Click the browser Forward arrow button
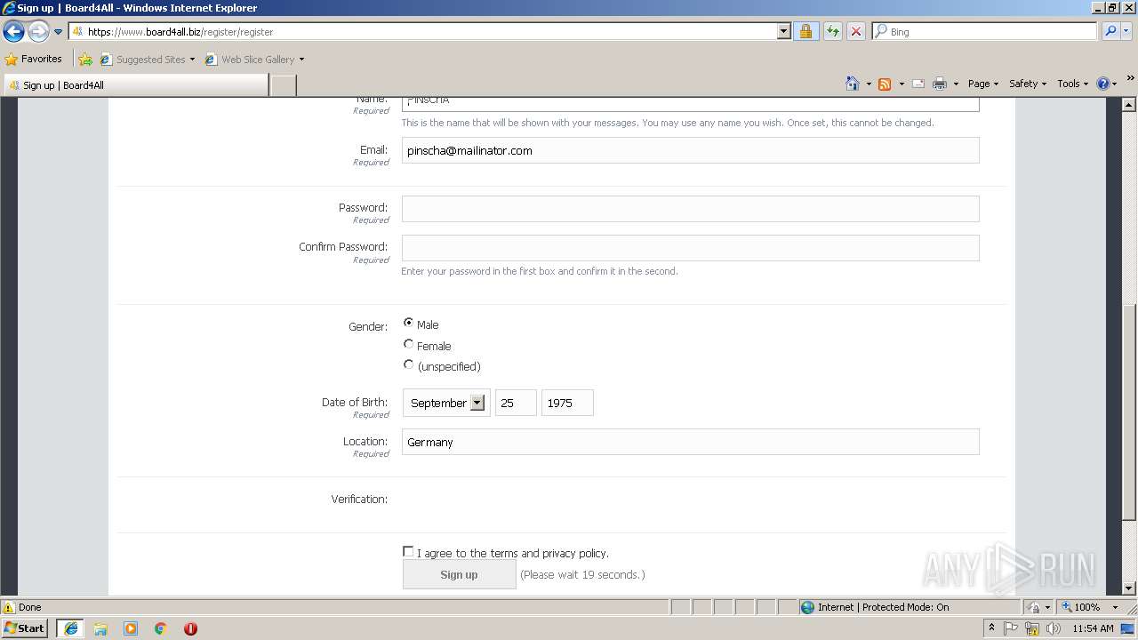Viewport: 1138px width, 640px height. tap(38, 32)
